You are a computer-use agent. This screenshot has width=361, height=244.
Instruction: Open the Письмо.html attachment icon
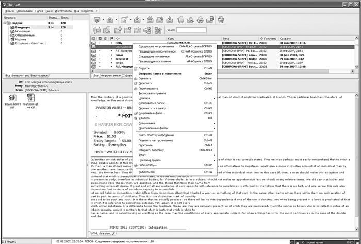coord(12,98)
